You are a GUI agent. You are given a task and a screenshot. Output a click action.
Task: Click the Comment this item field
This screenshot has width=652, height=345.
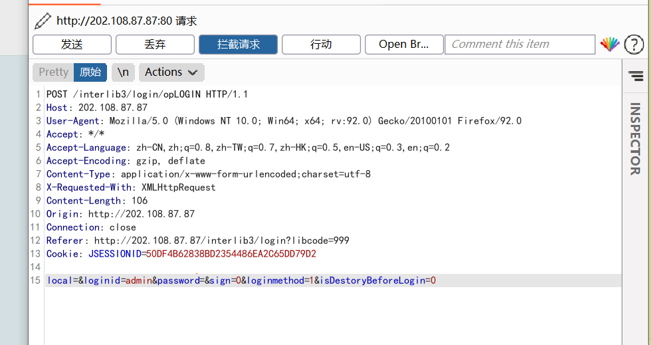(520, 45)
